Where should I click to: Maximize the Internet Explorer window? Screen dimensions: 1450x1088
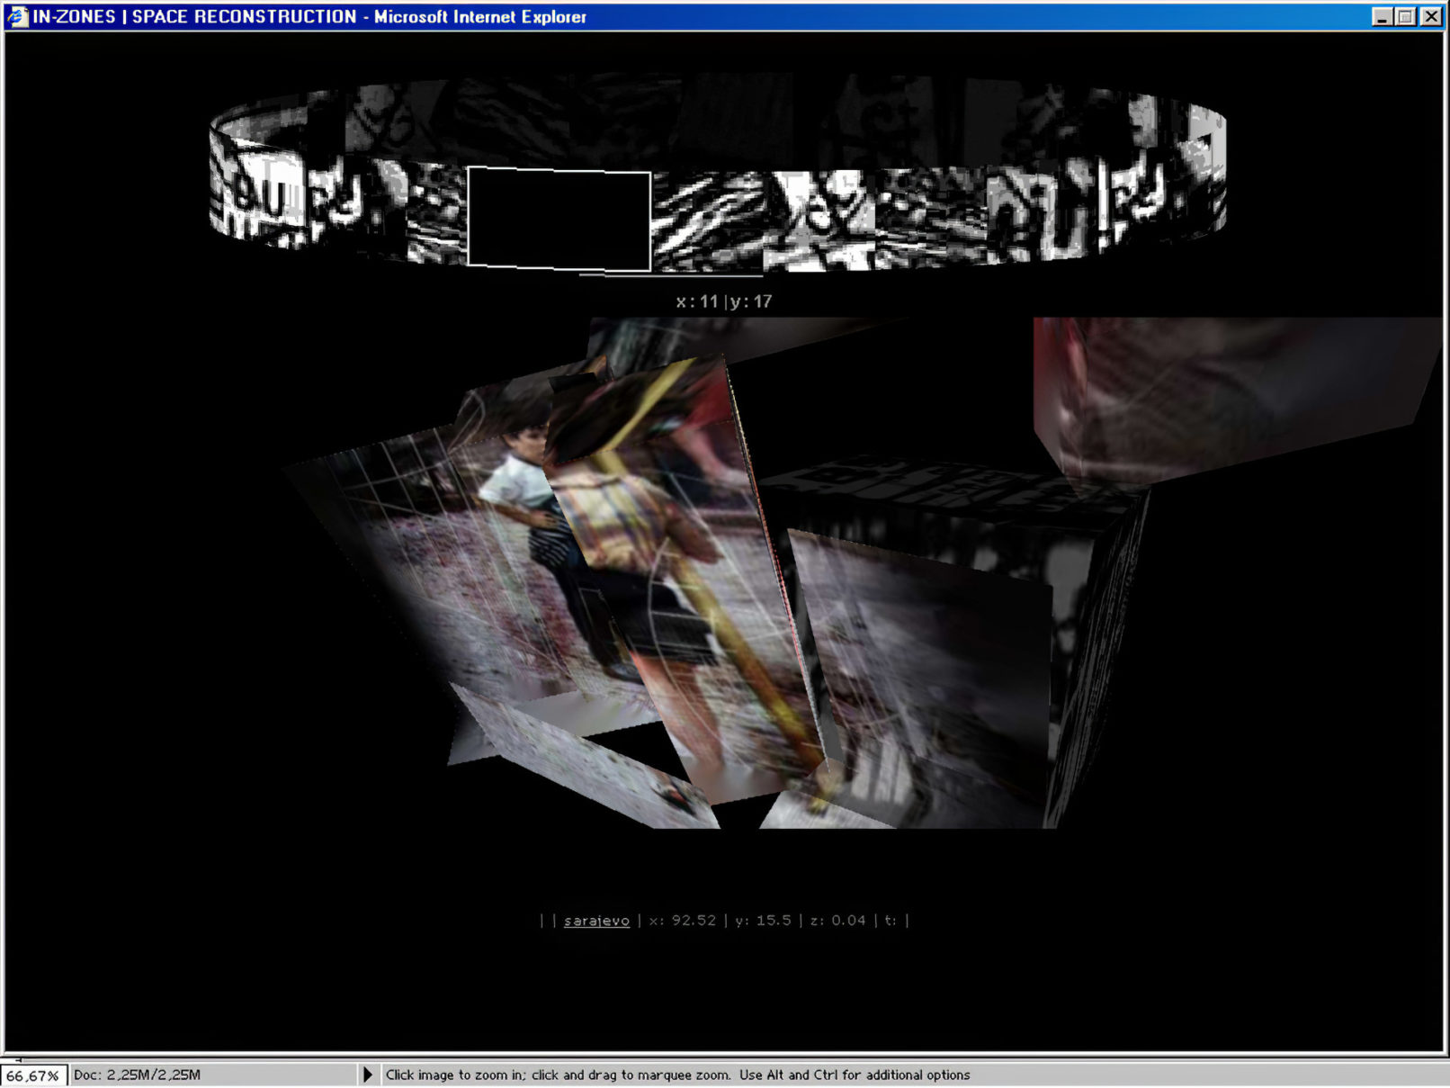tap(1406, 16)
